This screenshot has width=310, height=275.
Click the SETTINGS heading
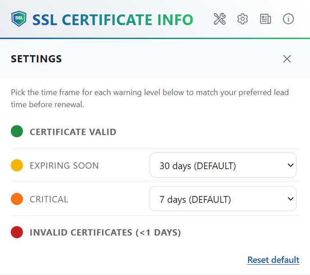click(x=36, y=59)
